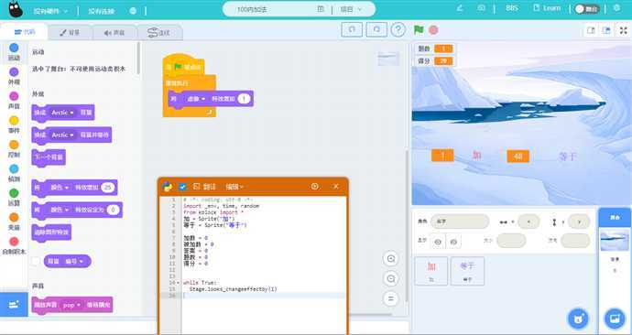The width and height of the screenshot is (632, 335).
Task: Close the Python code panel
Action: [336, 187]
